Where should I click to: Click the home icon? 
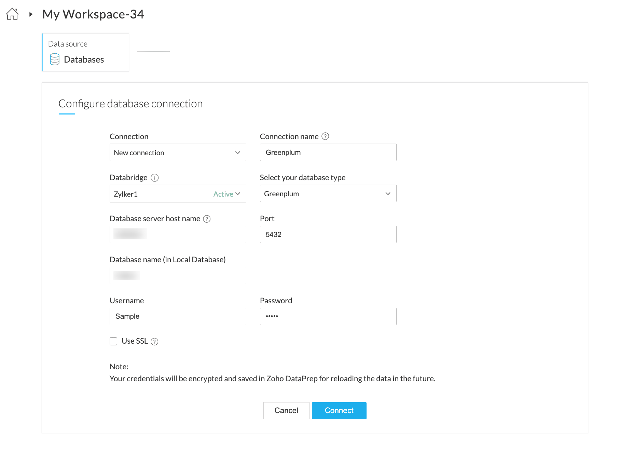point(12,14)
